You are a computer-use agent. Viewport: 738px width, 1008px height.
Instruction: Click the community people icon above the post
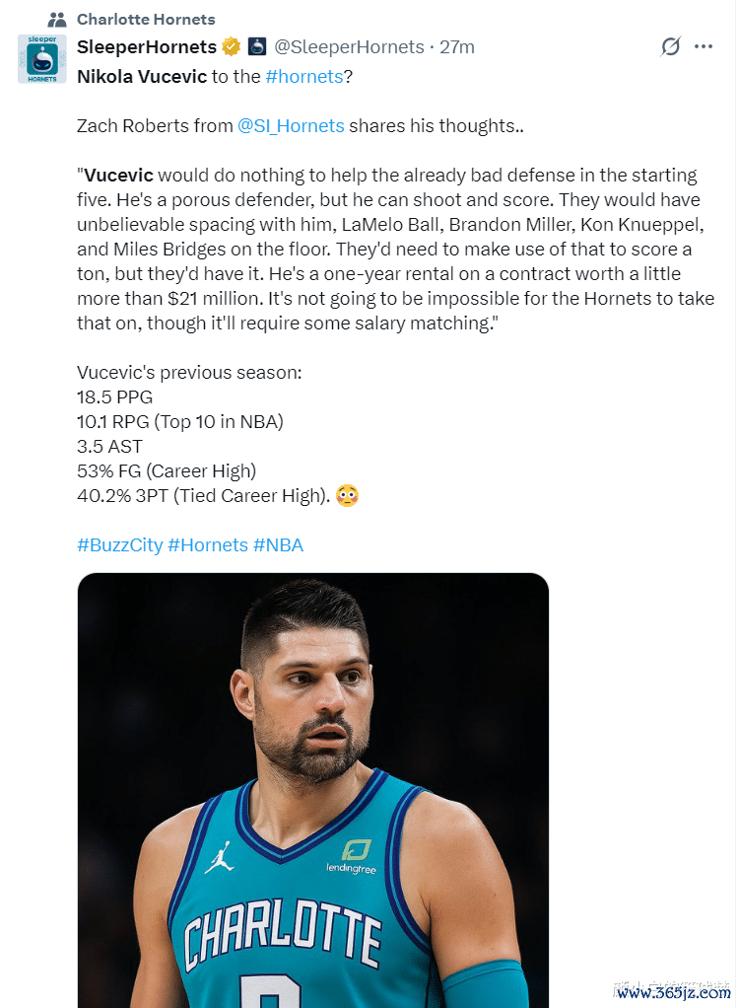[57, 19]
